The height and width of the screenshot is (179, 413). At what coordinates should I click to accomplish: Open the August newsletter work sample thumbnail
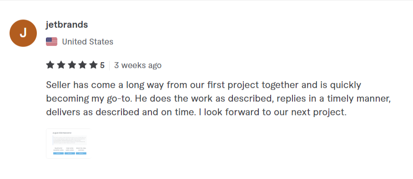pos(68,143)
